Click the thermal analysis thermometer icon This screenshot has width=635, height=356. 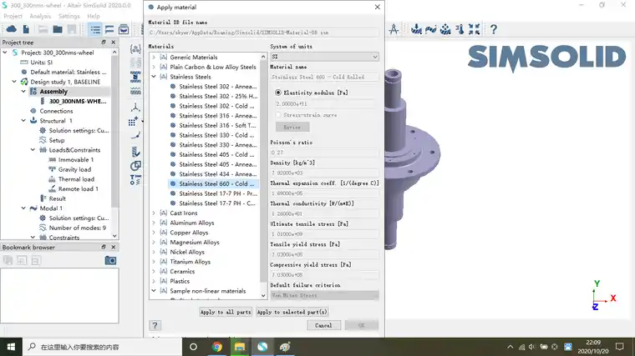coord(460,29)
